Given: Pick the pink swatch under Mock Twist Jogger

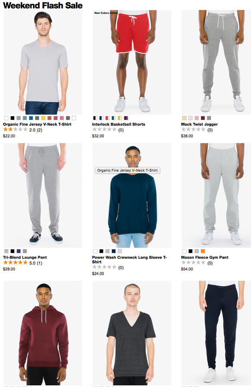Looking at the screenshot, I should [196, 118].
